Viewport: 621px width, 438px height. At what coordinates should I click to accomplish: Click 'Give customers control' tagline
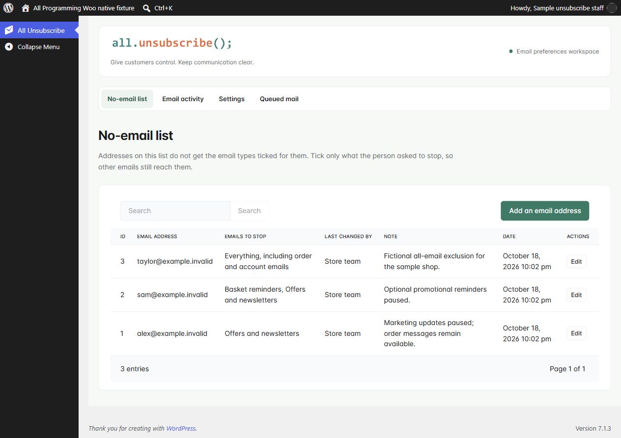[182, 62]
